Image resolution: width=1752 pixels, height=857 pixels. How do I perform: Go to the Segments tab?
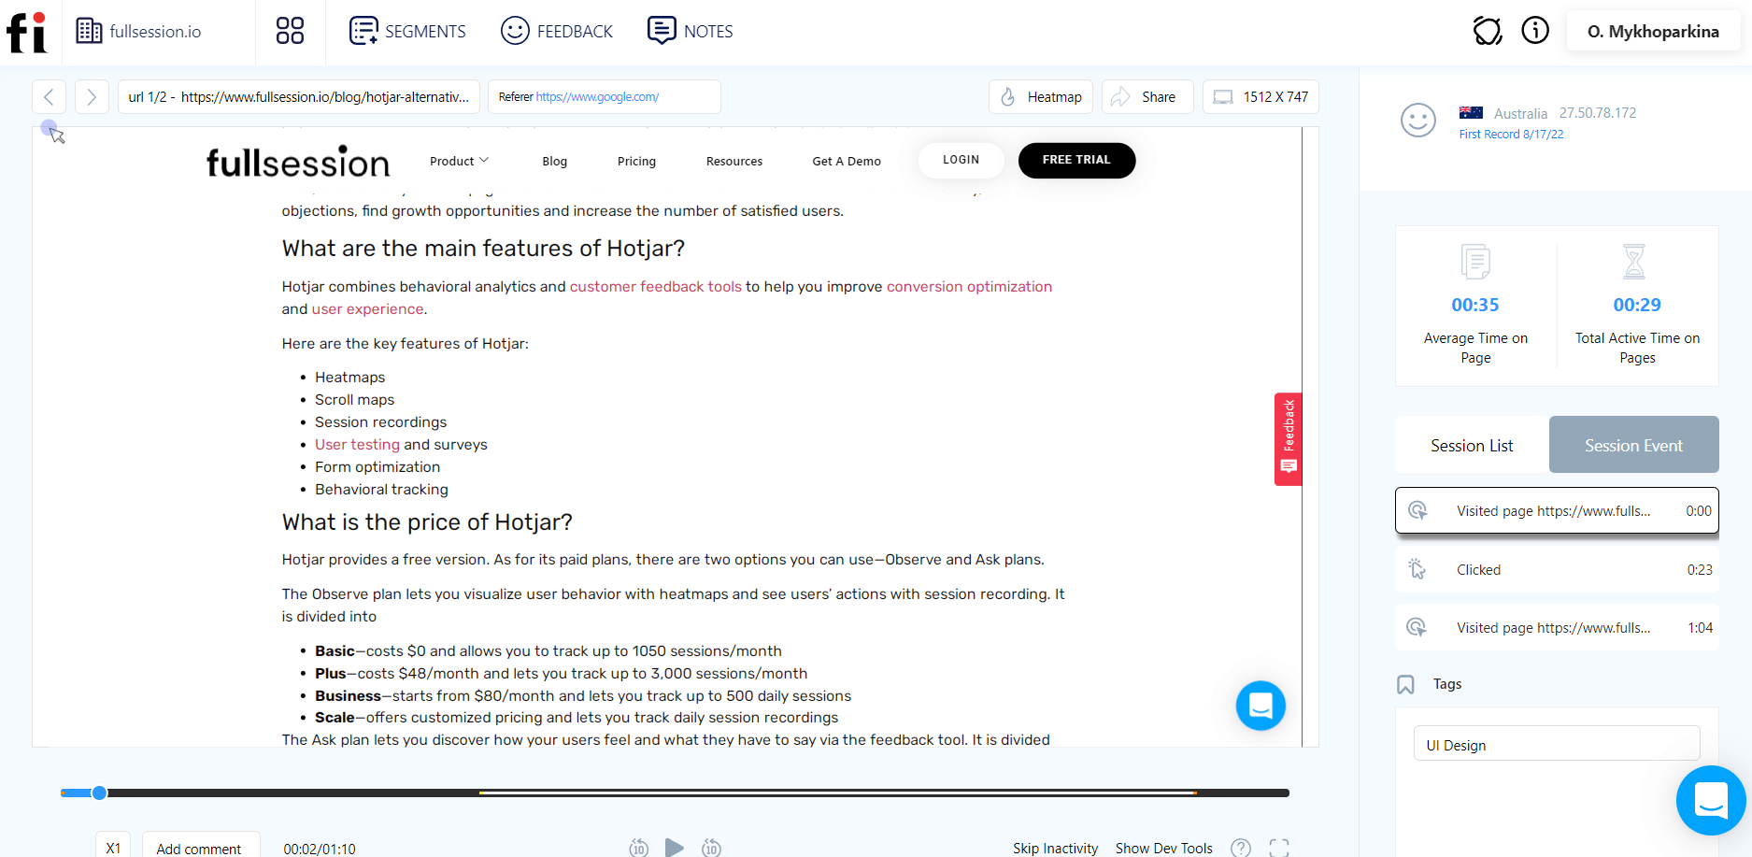click(407, 32)
